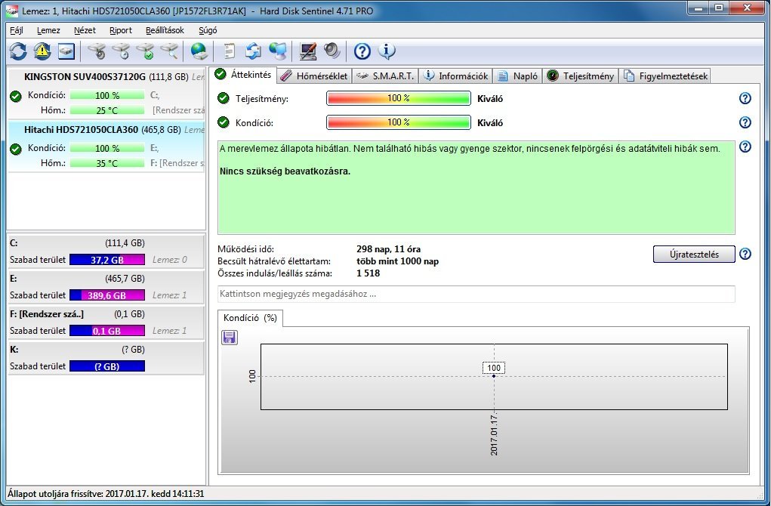Screen dimensions: 771x506
Task: Click the globe with disk toolbar icon
Action: coord(199,51)
